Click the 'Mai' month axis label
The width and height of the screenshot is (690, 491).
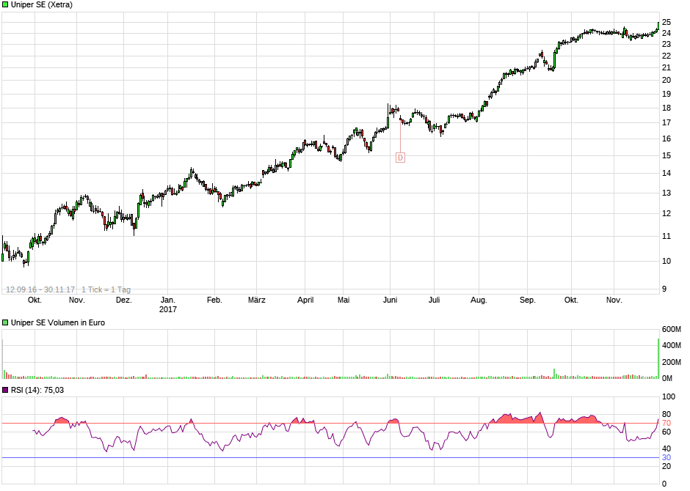click(344, 300)
